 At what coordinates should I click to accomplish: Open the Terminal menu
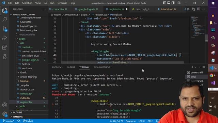point(62,3)
